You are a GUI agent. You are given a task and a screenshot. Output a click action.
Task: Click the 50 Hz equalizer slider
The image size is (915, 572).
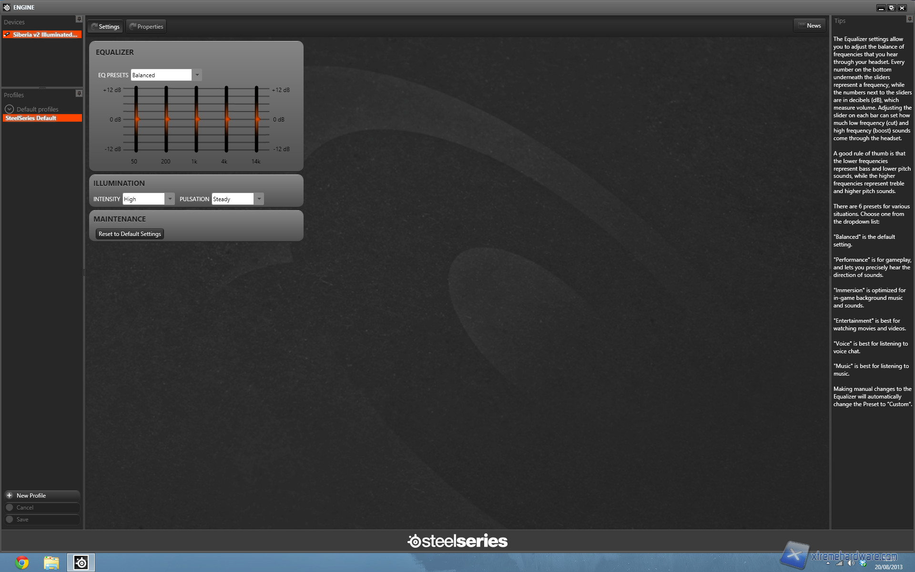[136, 119]
